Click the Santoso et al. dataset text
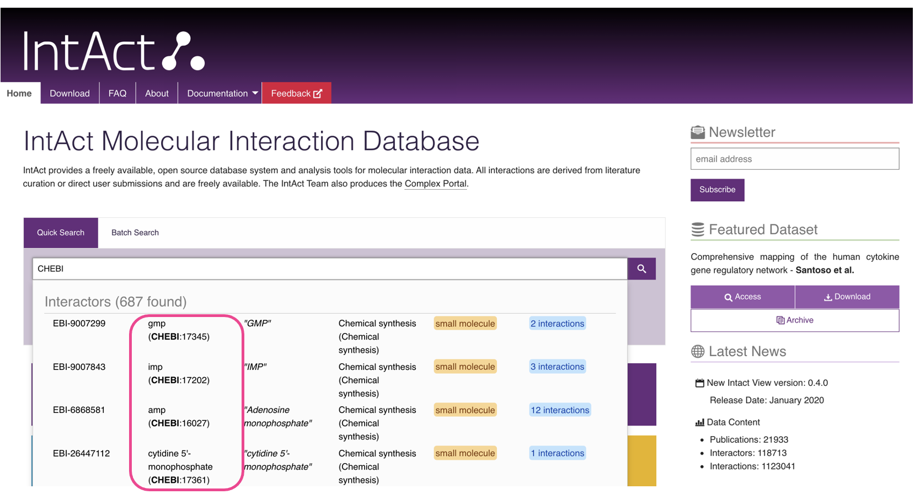The height and width of the screenshot is (494, 920). coord(825,270)
